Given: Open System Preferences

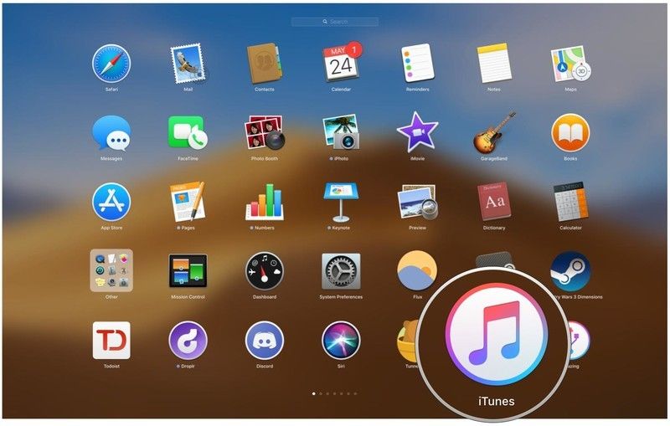Looking at the screenshot, I should (341, 271).
